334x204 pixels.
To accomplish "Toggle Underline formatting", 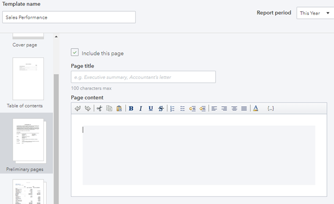I will pos(150,109).
